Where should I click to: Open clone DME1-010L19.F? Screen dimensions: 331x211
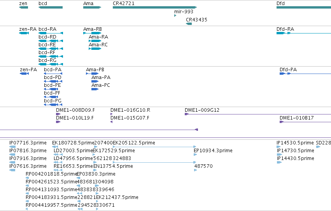click(58, 122)
